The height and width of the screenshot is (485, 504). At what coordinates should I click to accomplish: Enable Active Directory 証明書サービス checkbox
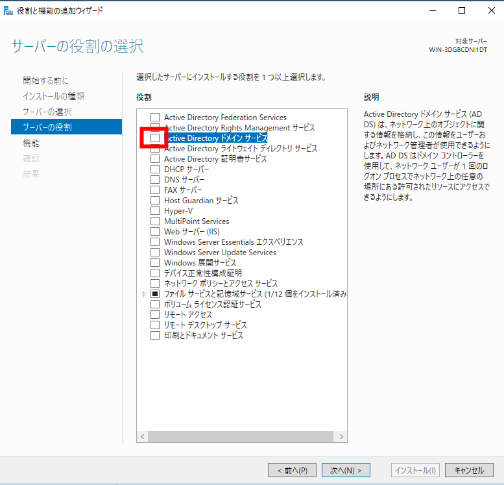click(x=155, y=158)
